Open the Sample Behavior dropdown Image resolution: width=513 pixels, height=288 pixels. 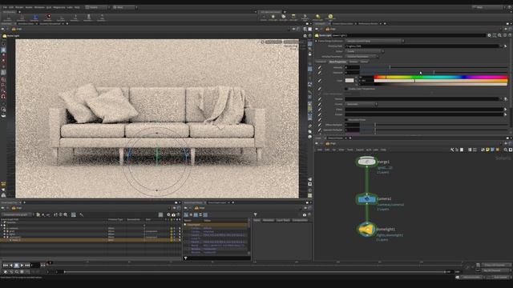374,41
